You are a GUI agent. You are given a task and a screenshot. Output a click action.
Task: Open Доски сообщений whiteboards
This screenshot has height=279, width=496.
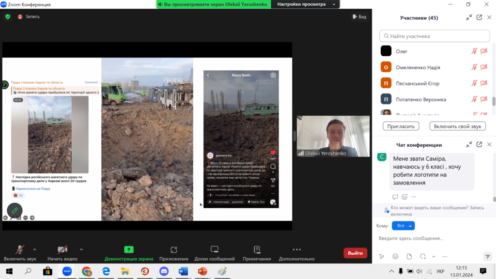pos(215,253)
